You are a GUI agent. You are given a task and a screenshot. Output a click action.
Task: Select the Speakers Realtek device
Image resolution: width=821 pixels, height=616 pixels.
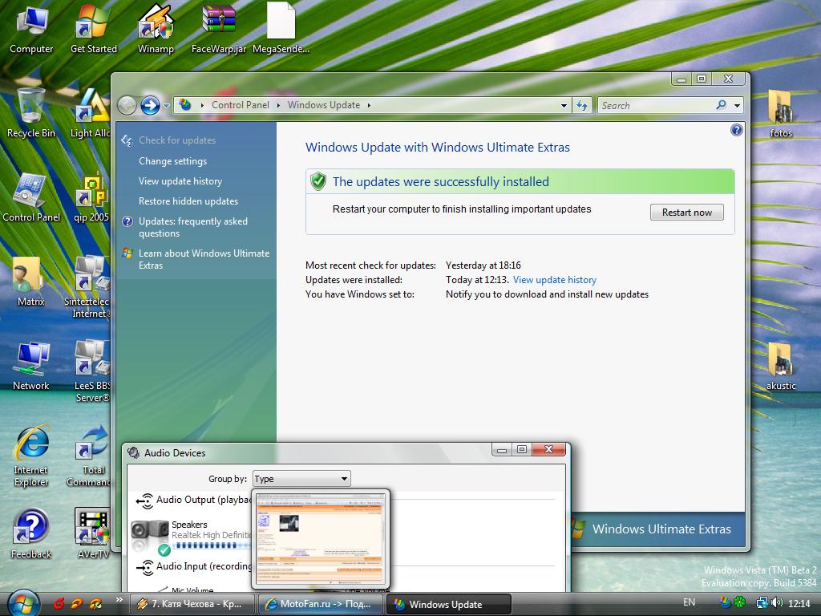click(191, 537)
